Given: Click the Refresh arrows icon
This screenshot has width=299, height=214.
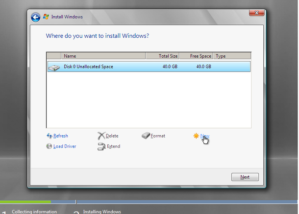Looking at the screenshot, I should click(50, 136).
